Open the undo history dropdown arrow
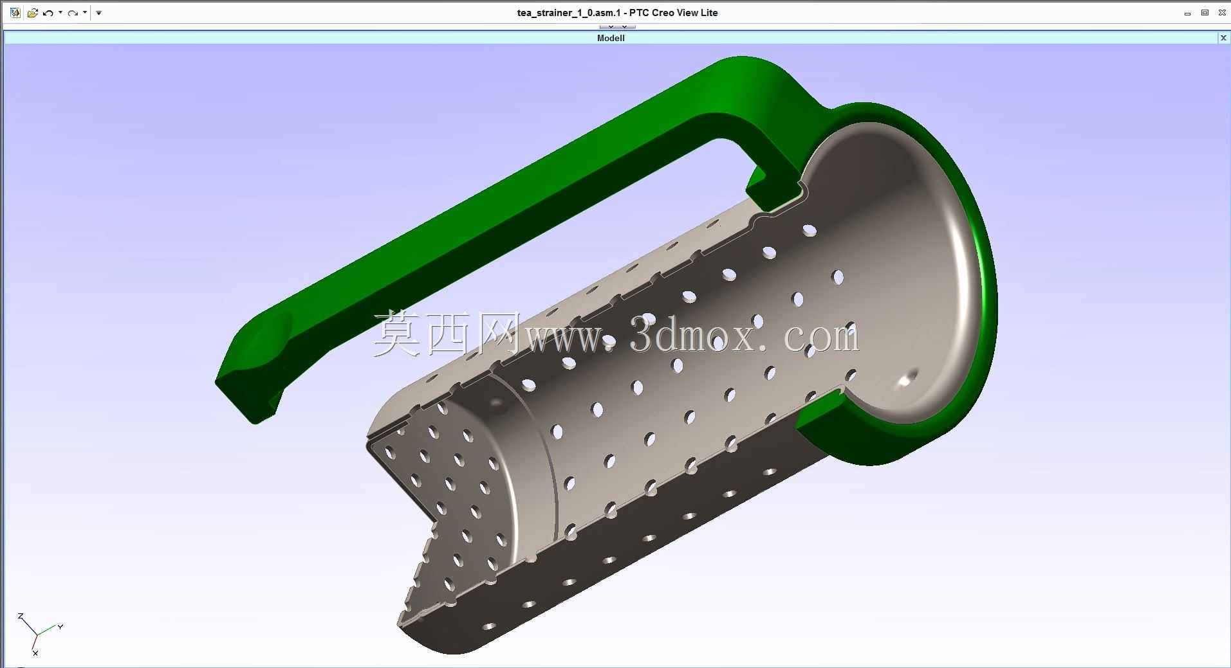The height and width of the screenshot is (668, 1231). [60, 12]
